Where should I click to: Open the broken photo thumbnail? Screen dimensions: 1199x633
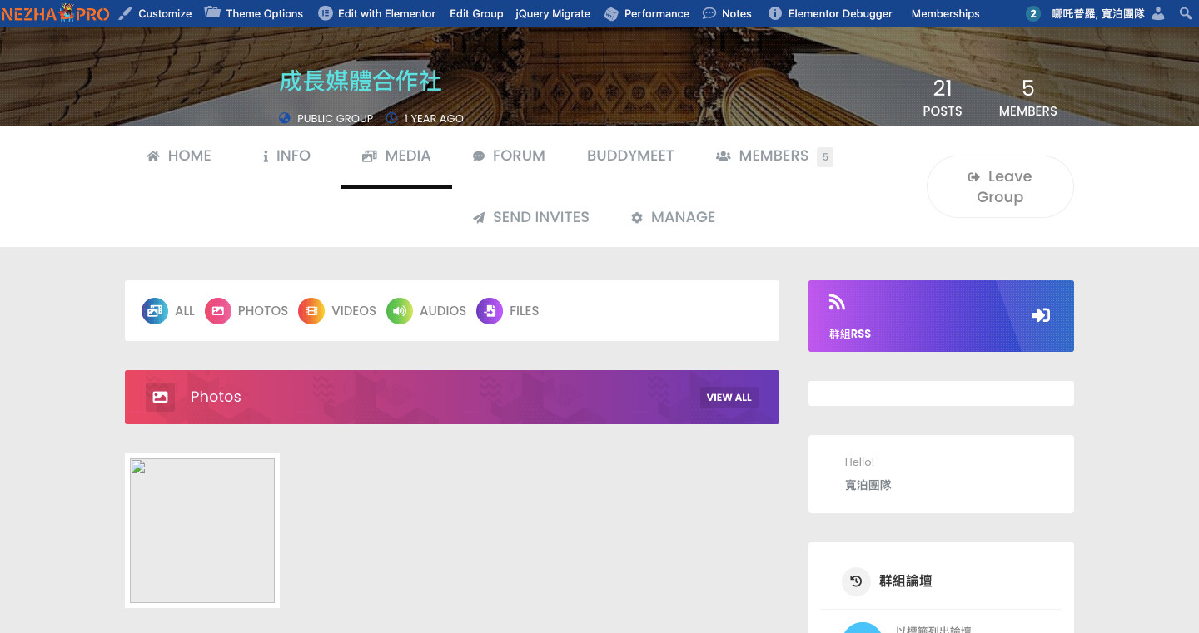pos(202,531)
